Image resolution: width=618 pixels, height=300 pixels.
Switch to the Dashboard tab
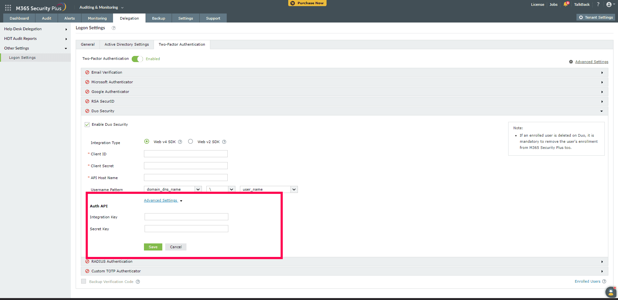coord(19,18)
